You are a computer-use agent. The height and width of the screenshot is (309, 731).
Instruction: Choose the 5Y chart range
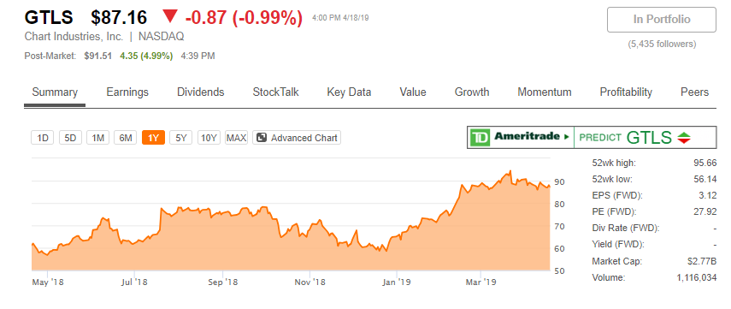coord(181,138)
